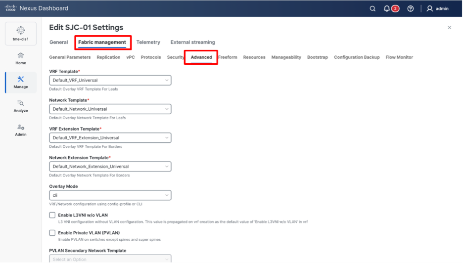Click the red notification count badge
The height and width of the screenshot is (263, 463).
click(395, 8)
